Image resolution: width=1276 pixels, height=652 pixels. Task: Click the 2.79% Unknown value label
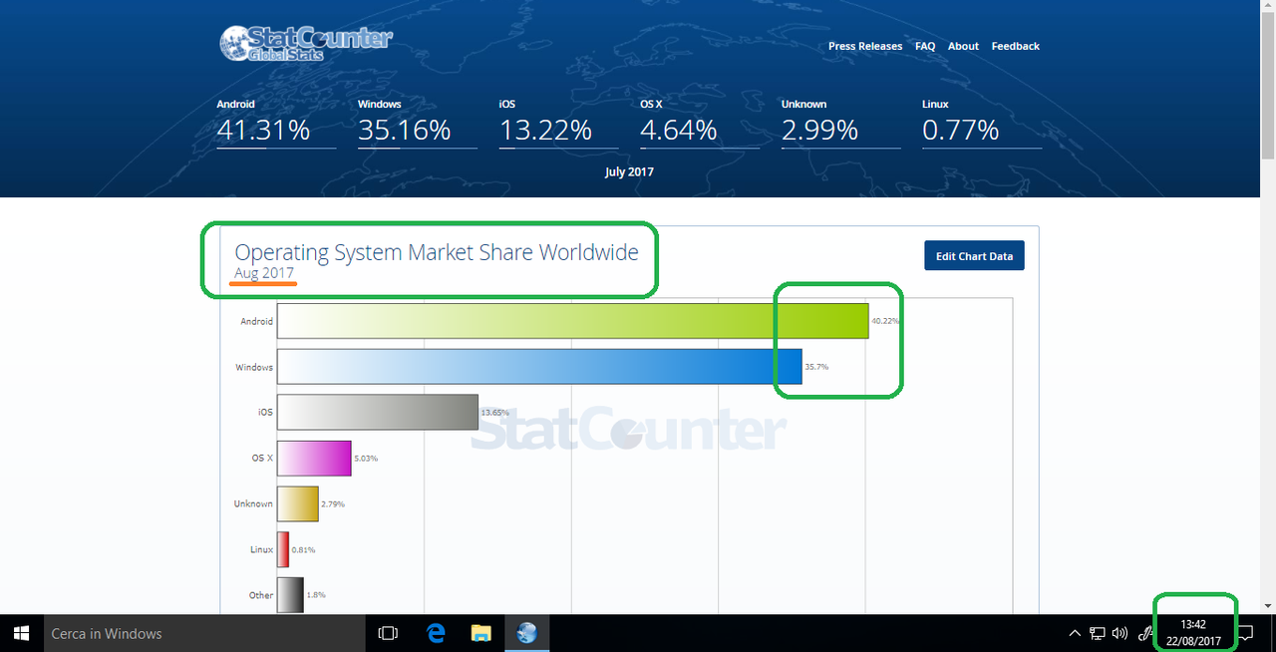(x=333, y=504)
